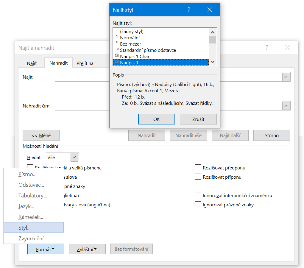Open the Hledat direction dropdown
304x268 pixels.
tap(74, 157)
